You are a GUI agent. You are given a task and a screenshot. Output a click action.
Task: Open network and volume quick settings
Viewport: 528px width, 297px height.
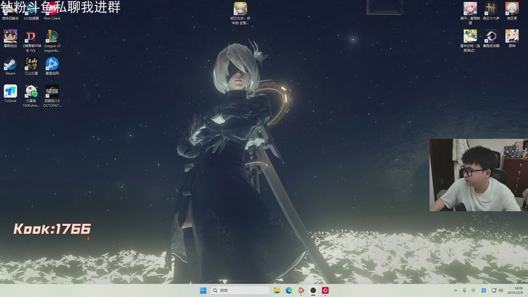498,290
